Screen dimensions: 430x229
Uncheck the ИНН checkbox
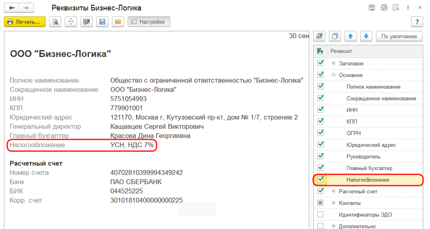coord(320,110)
